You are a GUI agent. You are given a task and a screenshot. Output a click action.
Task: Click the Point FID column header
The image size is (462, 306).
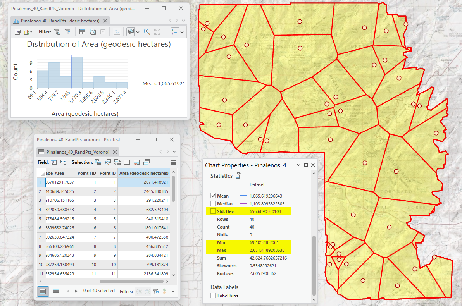coord(87,173)
